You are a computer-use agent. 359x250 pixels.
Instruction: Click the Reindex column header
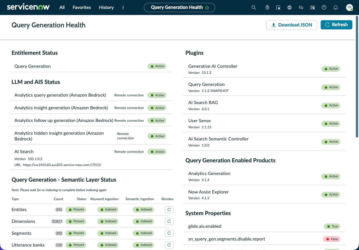168,199
